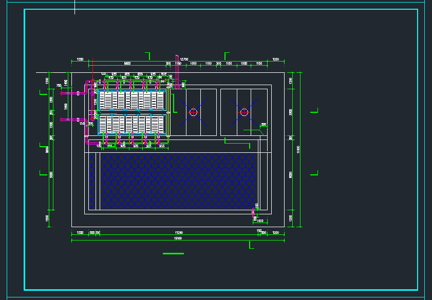The image size is (432, 300).
Task: Select the 760 dimension near upper inlet pipe
Action: click(x=59, y=86)
